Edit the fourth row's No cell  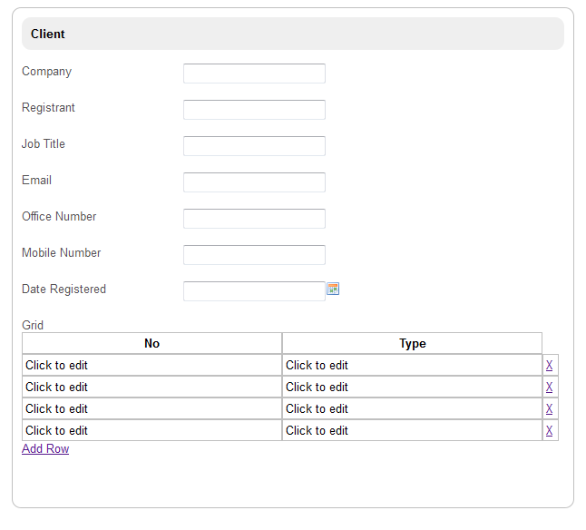[151, 431]
